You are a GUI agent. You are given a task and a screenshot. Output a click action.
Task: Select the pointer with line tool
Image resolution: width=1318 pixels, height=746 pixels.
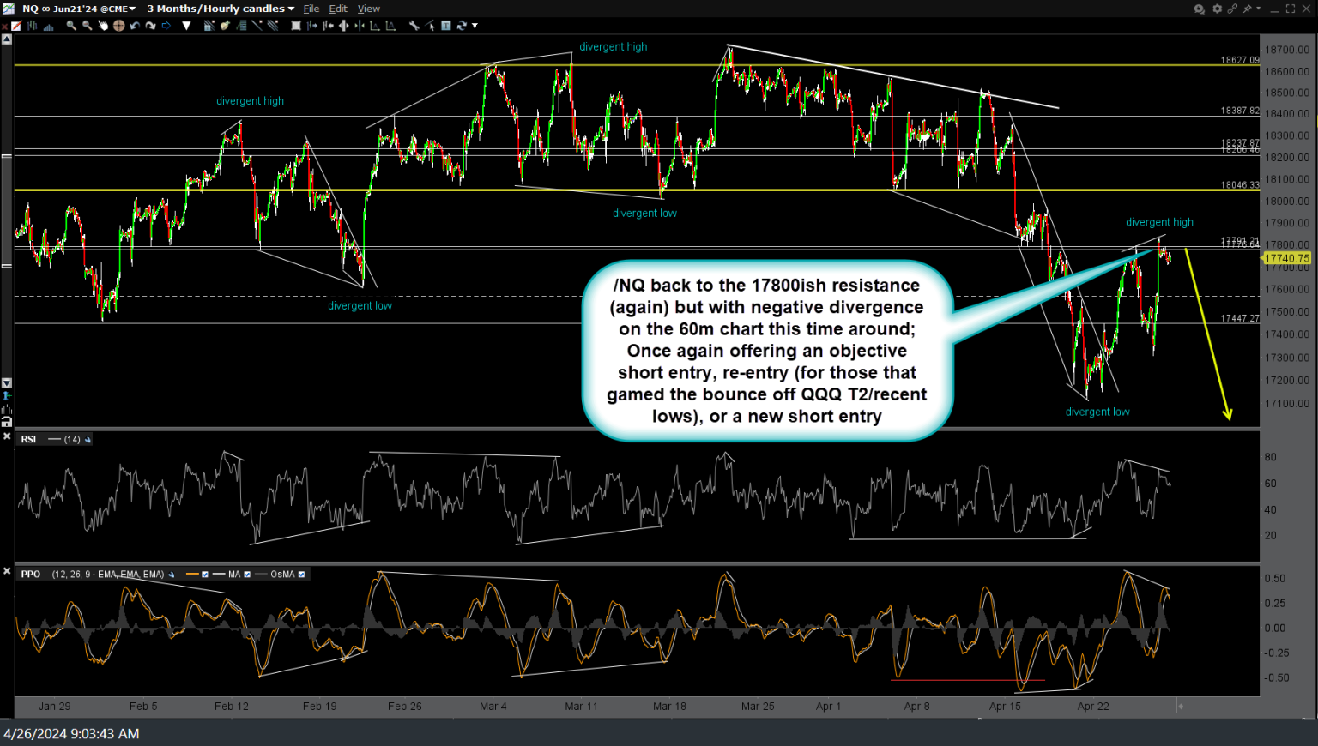[430, 26]
